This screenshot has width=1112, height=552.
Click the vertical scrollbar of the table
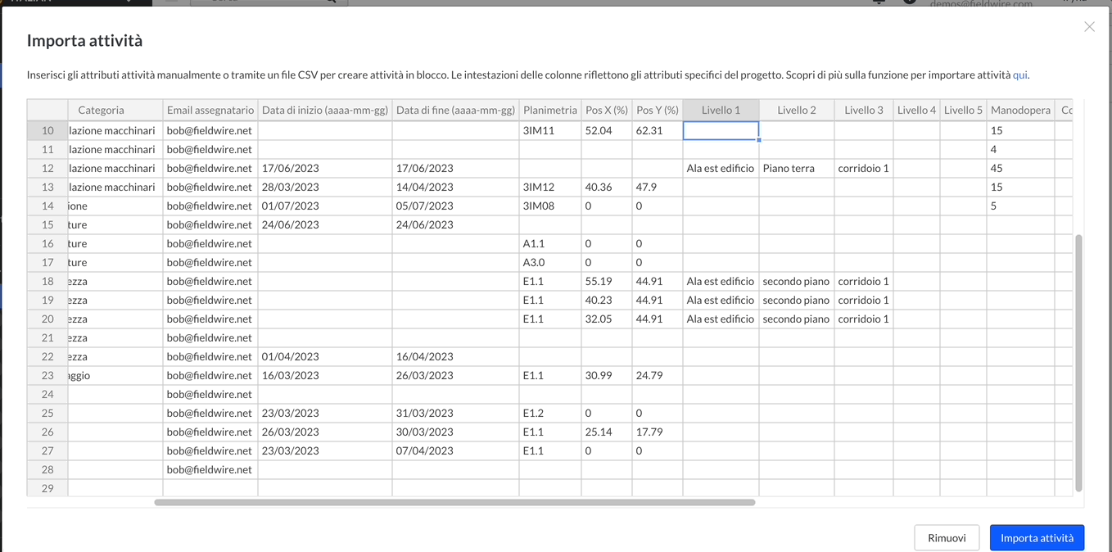pyautogui.click(x=1078, y=363)
